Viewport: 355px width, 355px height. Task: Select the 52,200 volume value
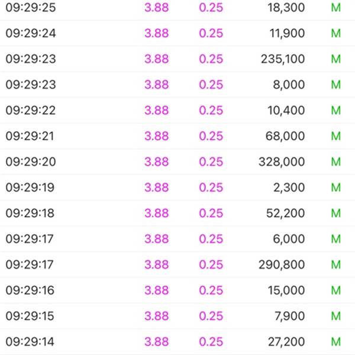tap(286, 213)
